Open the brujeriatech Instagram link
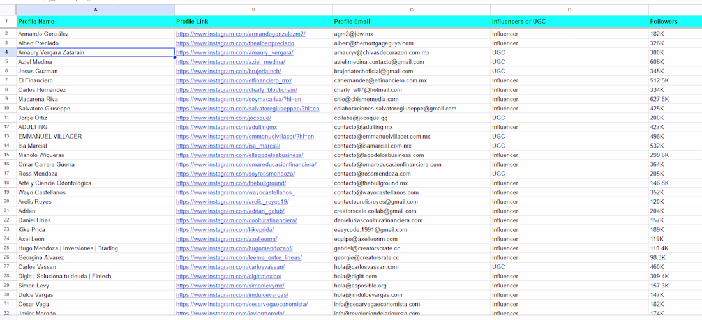The height and width of the screenshot is (320, 702). 228,72
